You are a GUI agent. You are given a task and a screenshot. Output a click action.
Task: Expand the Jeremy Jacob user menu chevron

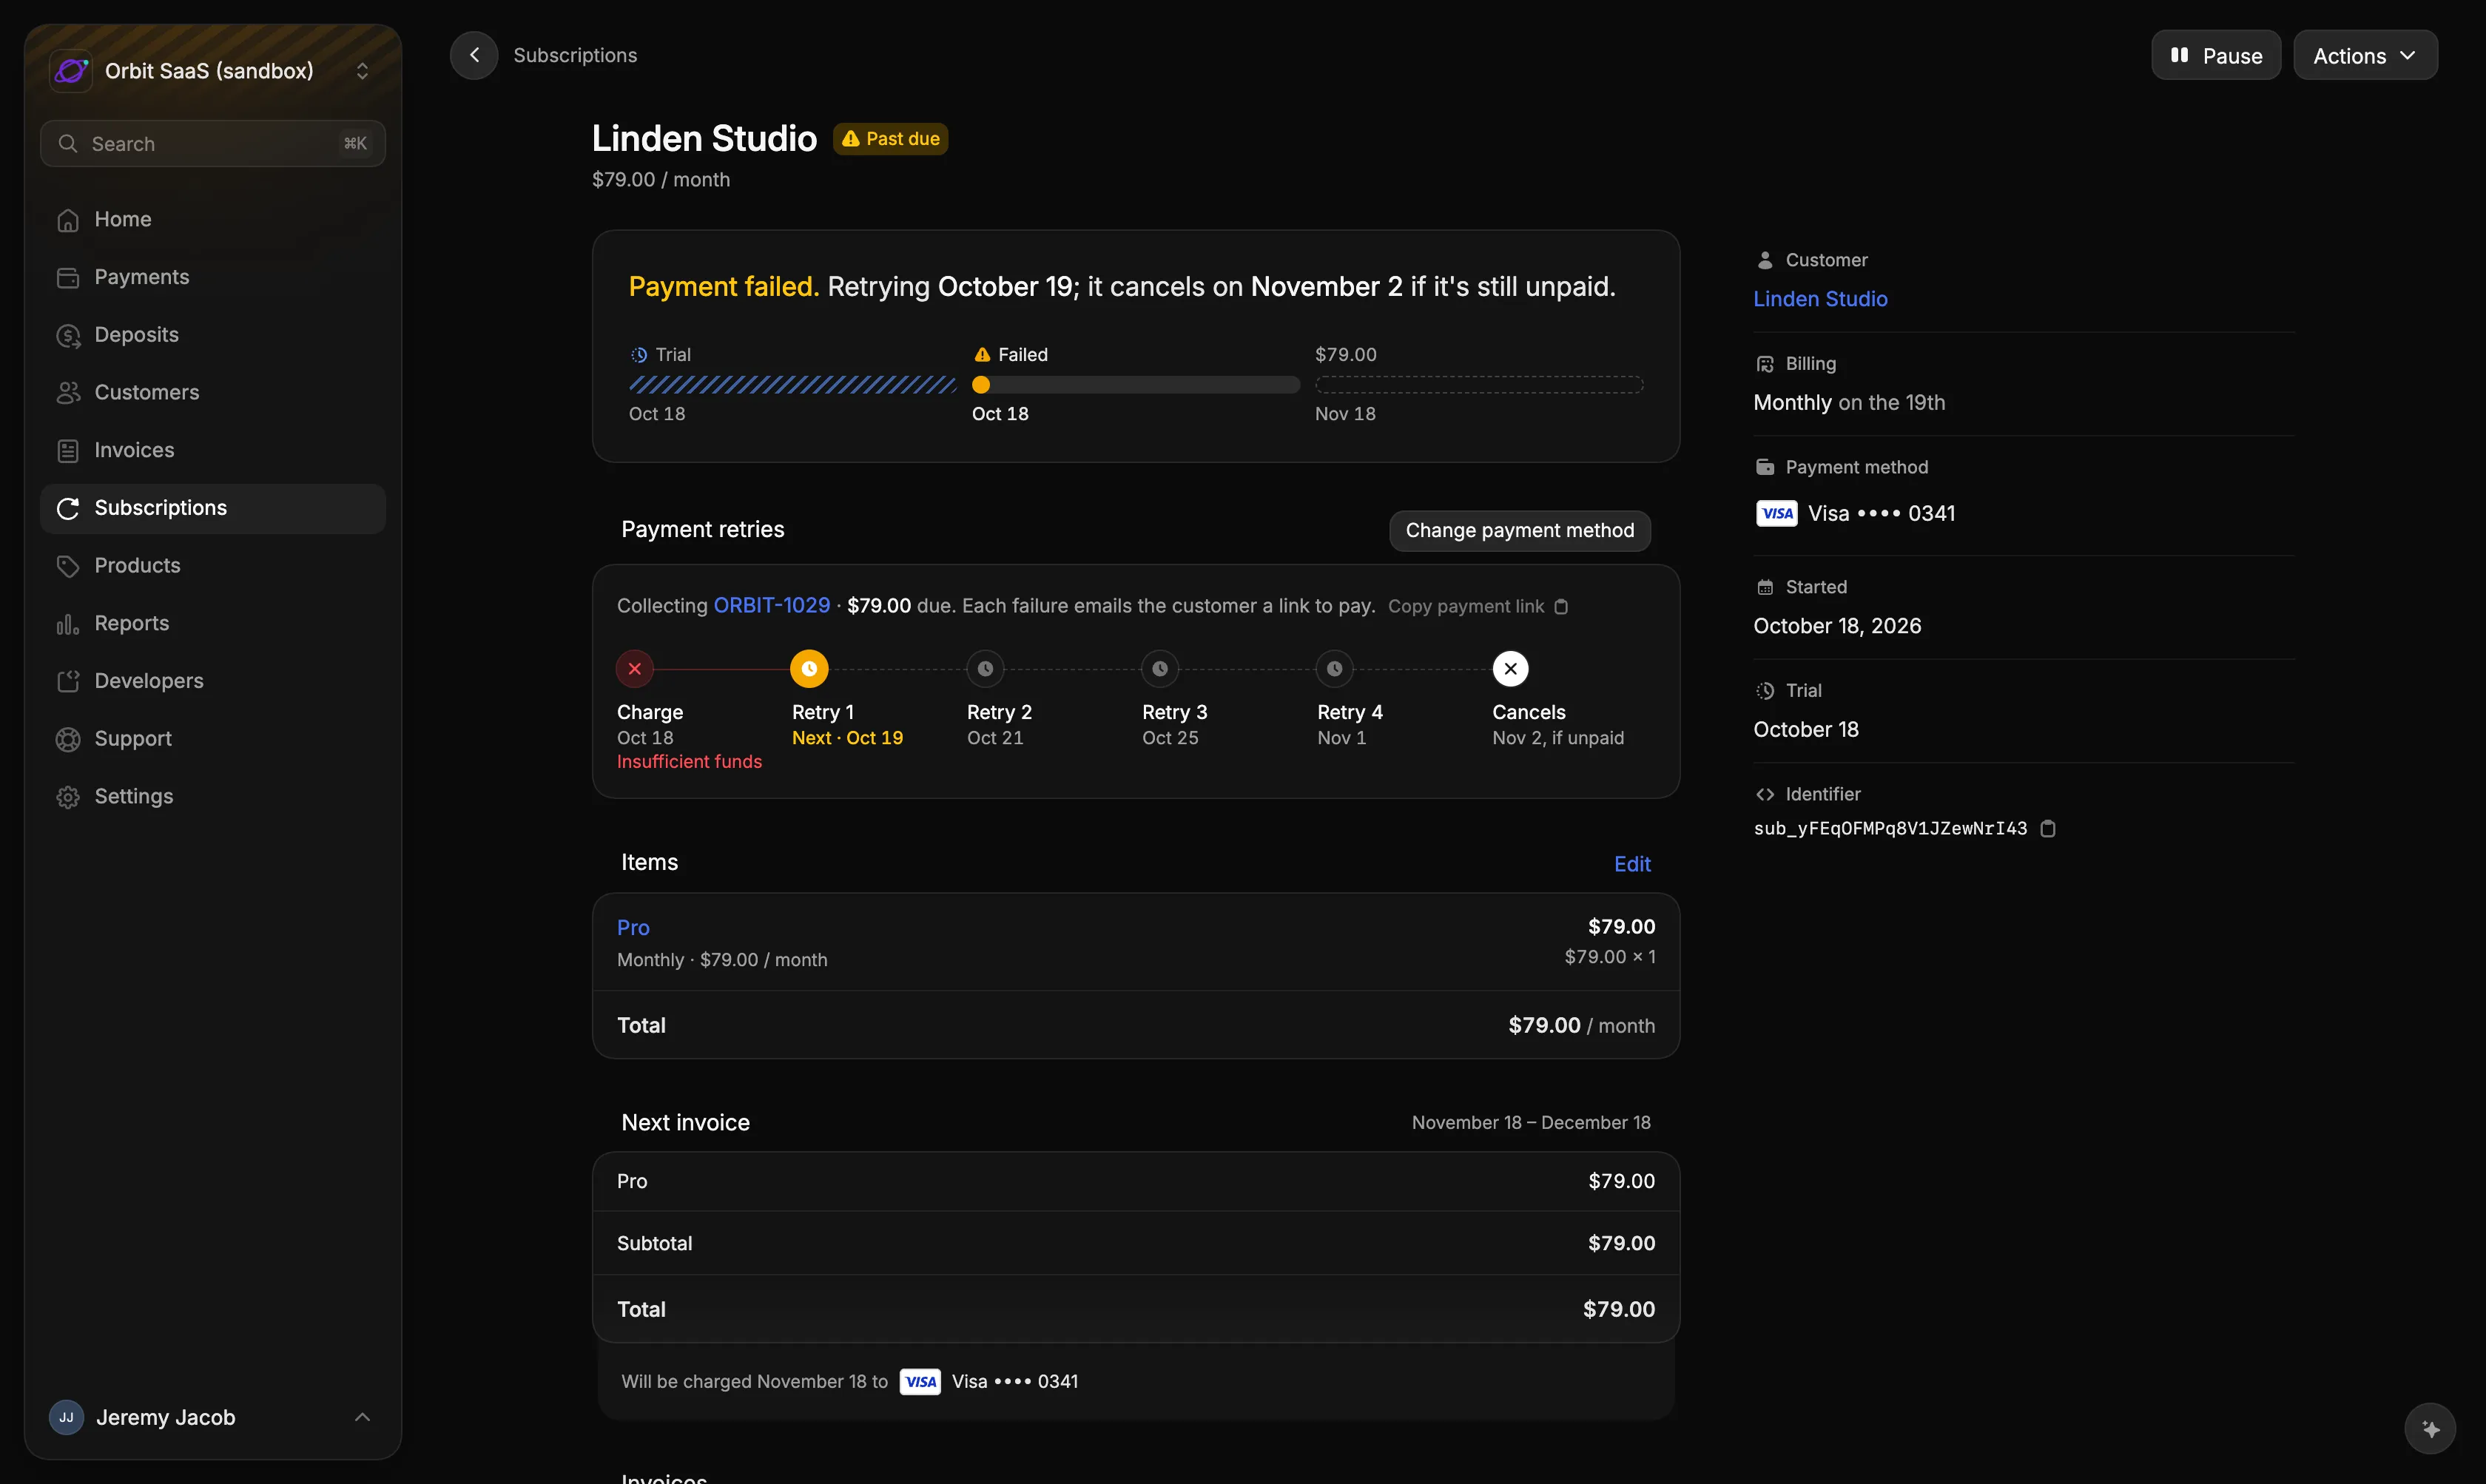click(x=362, y=1417)
